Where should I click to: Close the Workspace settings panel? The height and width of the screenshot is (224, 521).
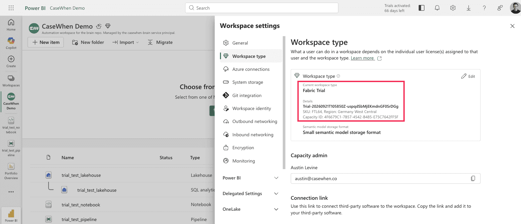pos(512,26)
